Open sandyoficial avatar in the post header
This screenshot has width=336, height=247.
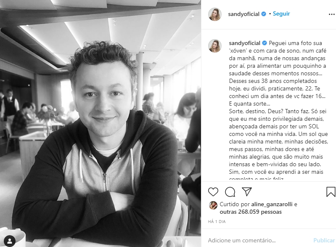click(215, 14)
